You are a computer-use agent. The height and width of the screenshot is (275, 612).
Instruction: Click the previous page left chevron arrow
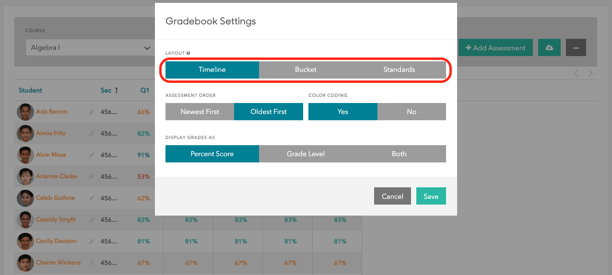[576, 73]
